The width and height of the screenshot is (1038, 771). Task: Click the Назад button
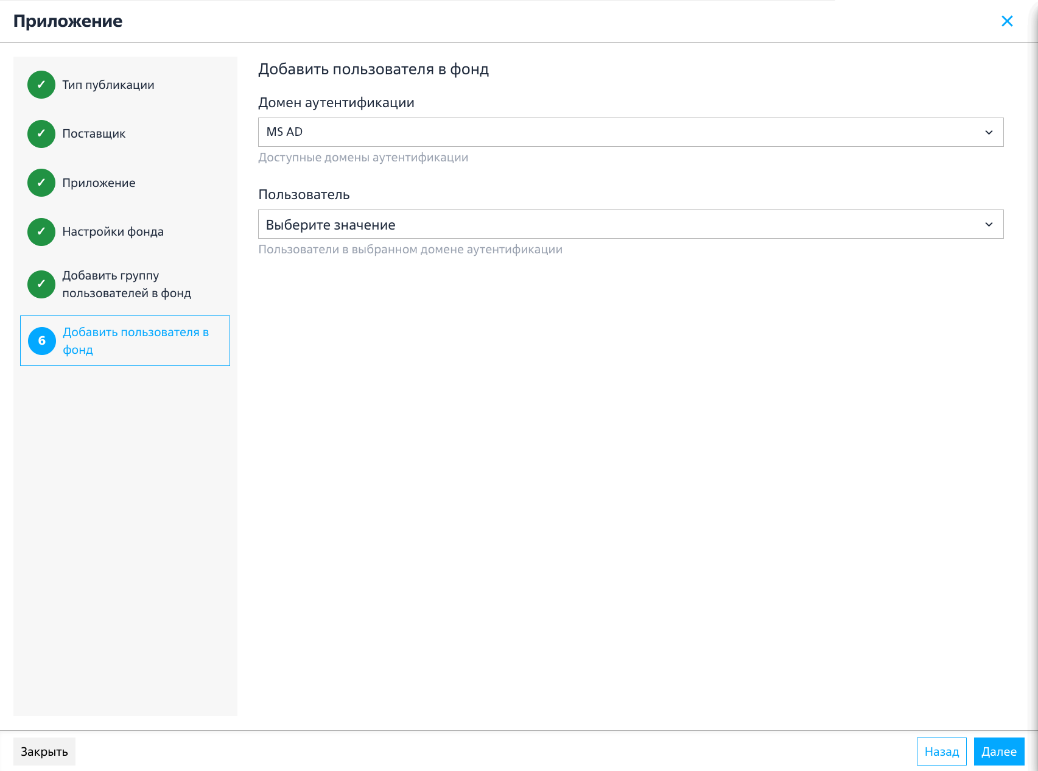pyautogui.click(x=941, y=752)
